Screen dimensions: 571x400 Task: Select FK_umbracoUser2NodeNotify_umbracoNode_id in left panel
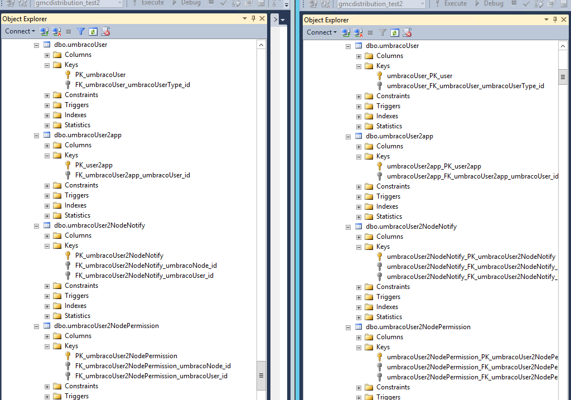[146, 266]
